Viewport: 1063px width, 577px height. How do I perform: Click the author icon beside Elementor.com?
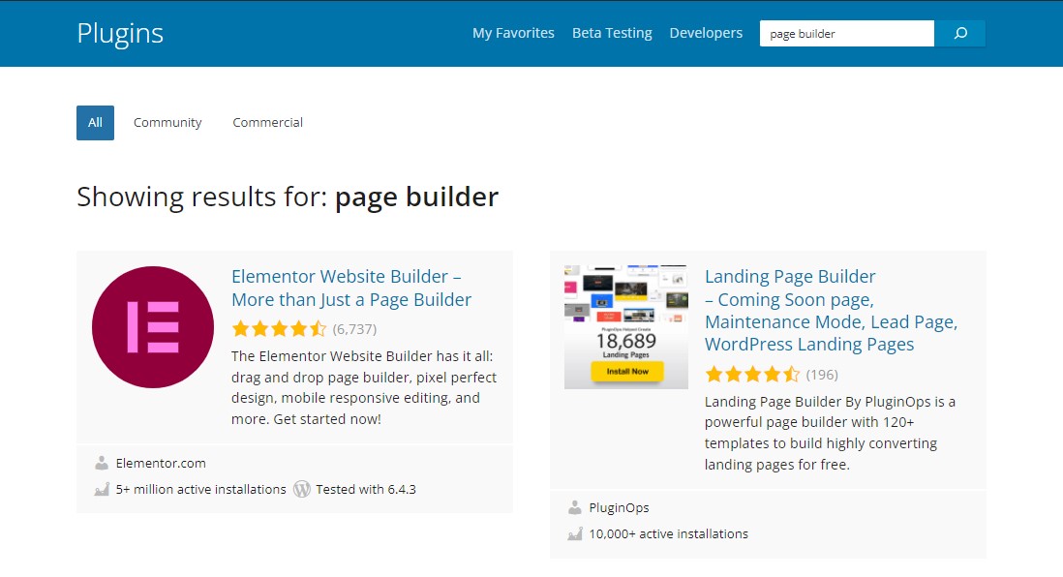102,463
